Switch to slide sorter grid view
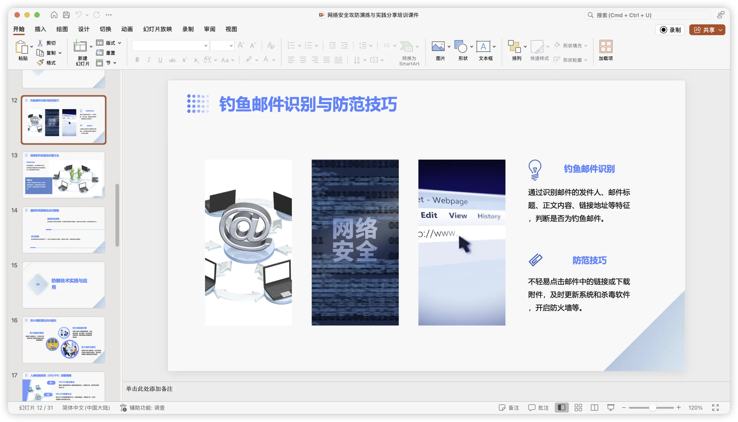Screen dimensions: 738x422 pyautogui.click(x=578, y=408)
